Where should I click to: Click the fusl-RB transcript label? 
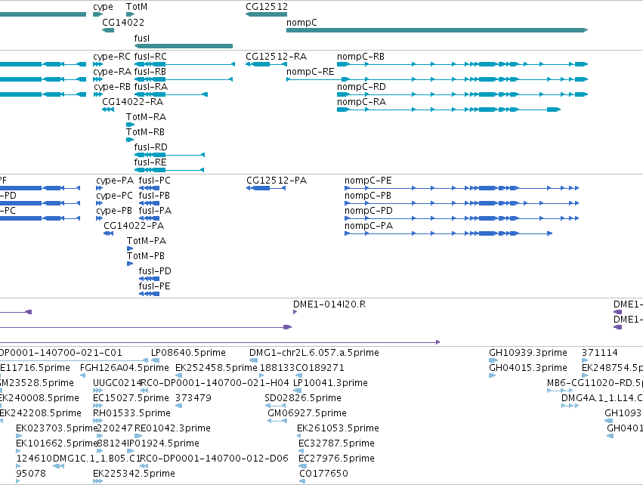click(150, 72)
